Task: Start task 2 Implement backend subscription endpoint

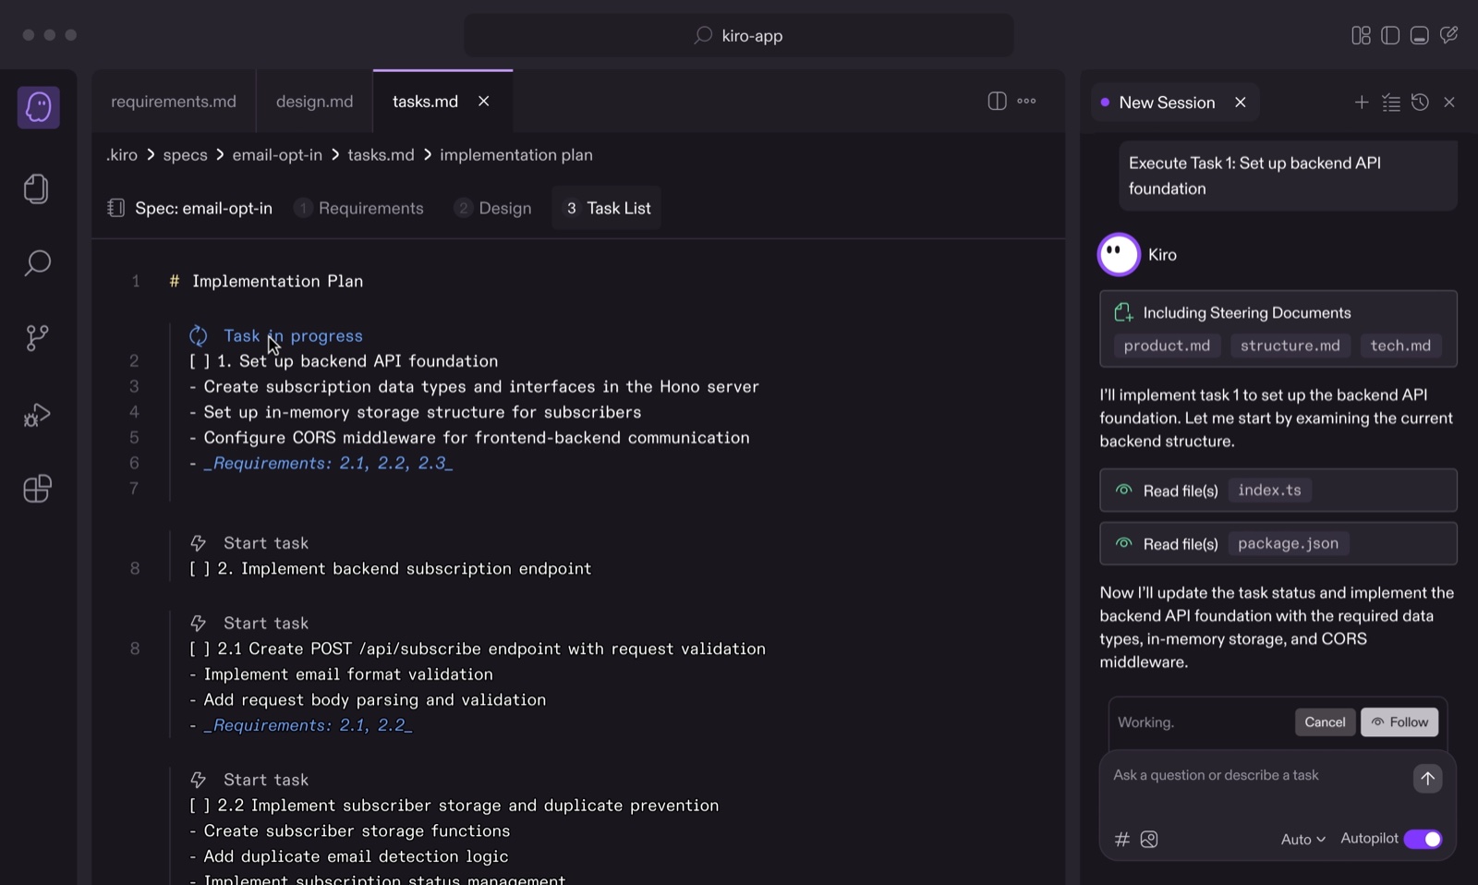Action: (249, 543)
